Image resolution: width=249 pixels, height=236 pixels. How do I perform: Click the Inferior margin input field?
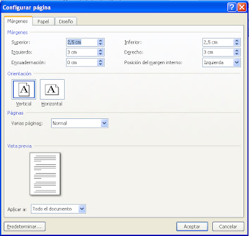point(218,42)
